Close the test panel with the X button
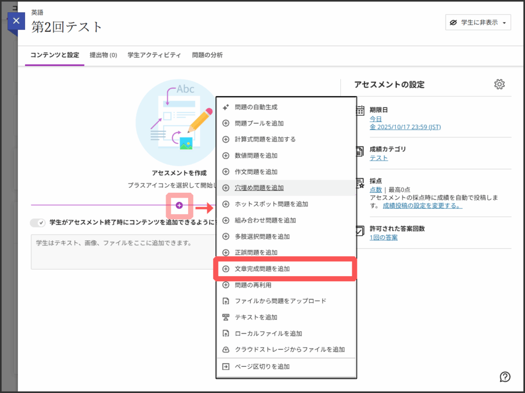Screen dimensions: 525x393 (x=16, y=21)
